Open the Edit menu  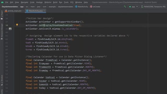pyautogui.click(x=11, y=2)
